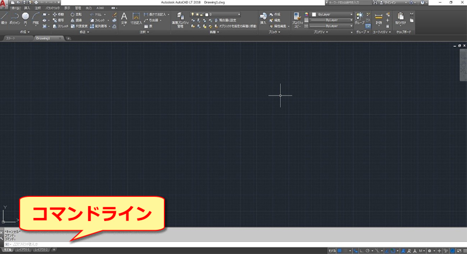Toggle object snap tracking in status bar
Image resolution: width=467 pixels, height=254 pixels.
[x=387, y=251]
